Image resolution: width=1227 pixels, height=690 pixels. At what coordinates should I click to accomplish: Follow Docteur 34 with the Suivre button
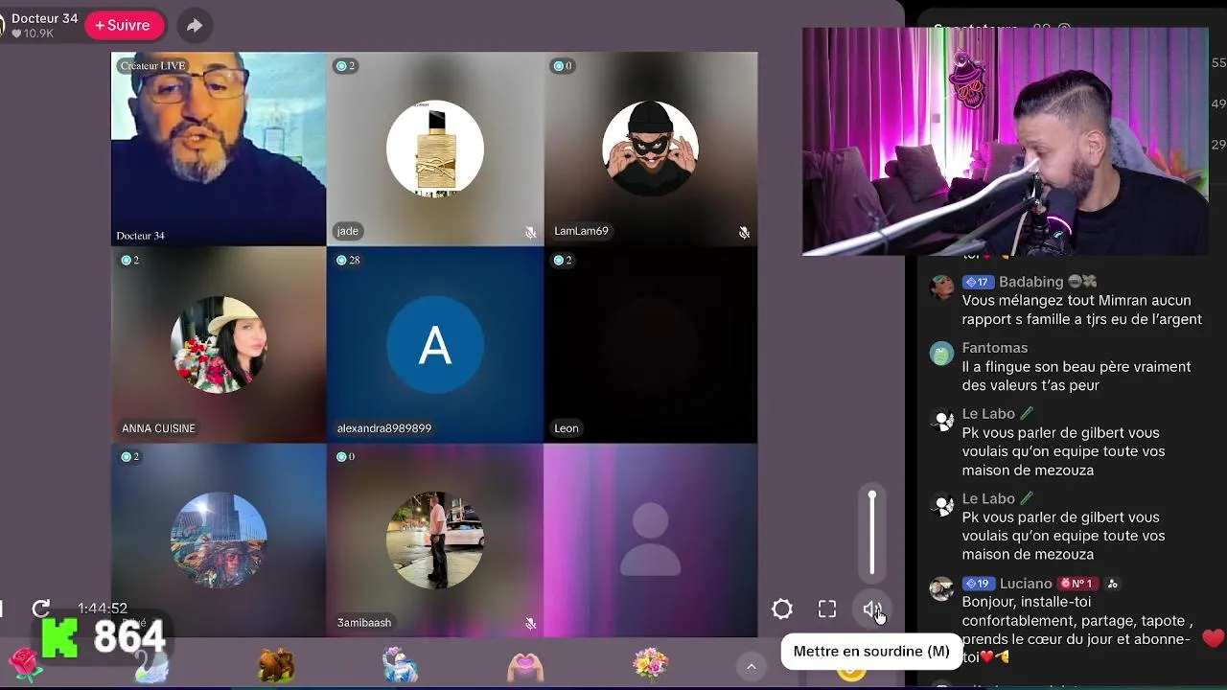[124, 26]
